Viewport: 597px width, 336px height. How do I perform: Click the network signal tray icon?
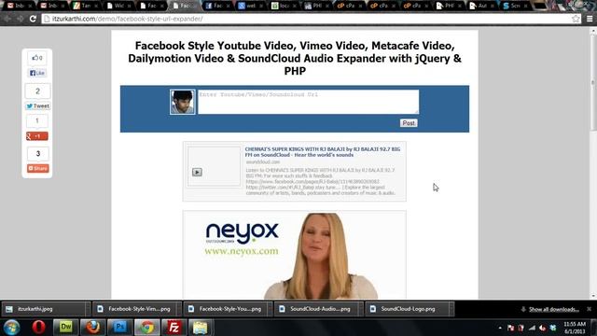pos(532,328)
